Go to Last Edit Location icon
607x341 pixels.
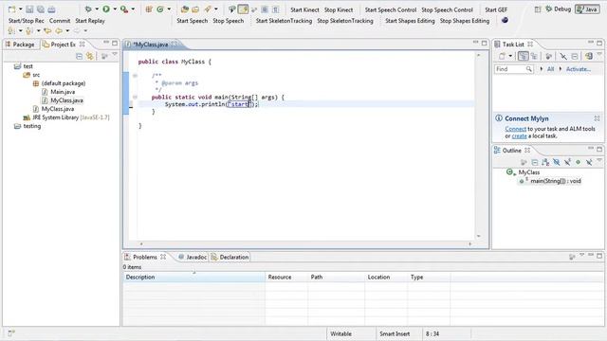tap(47, 30)
